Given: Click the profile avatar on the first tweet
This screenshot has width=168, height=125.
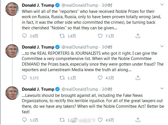Looking at the screenshot, I should tap(12, 11).
